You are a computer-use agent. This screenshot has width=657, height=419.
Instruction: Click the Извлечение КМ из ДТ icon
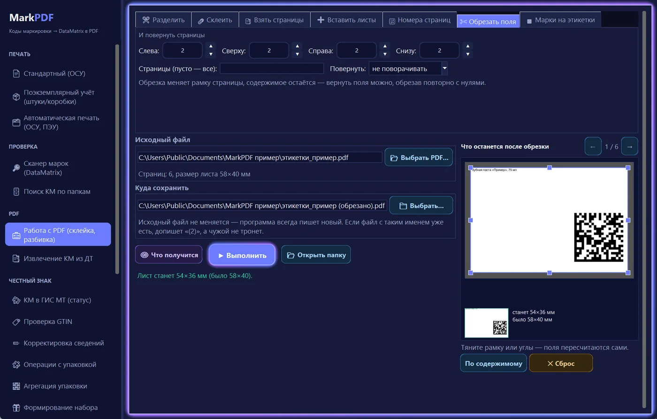16,259
